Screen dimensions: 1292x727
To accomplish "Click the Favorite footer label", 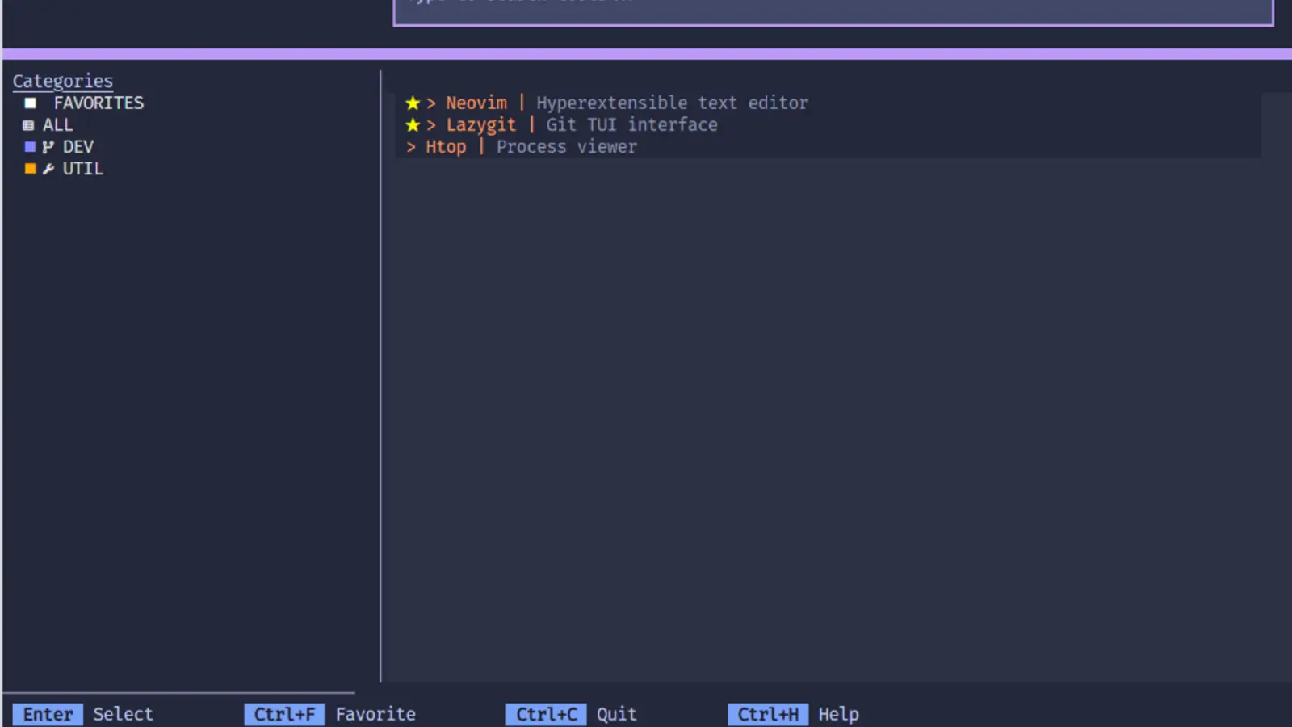I will tap(375, 714).
